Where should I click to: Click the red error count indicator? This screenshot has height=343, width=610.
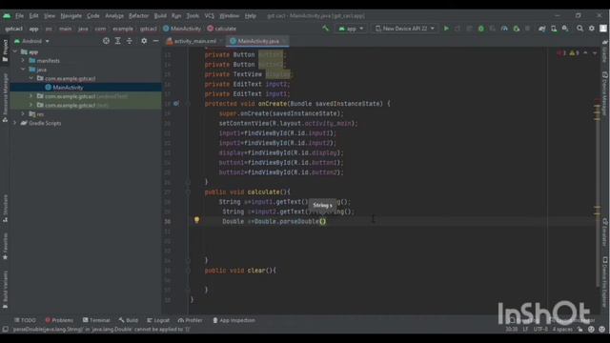coord(561,53)
